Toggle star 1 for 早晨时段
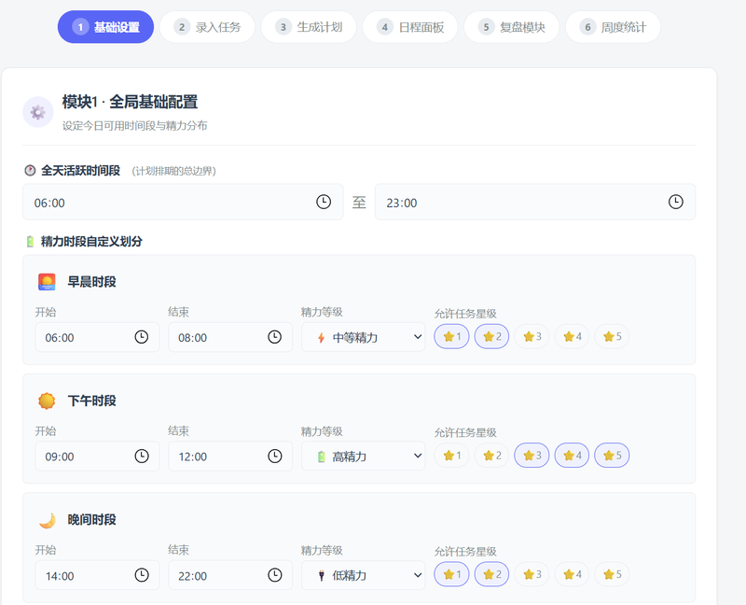The height and width of the screenshot is (605, 746). [451, 336]
